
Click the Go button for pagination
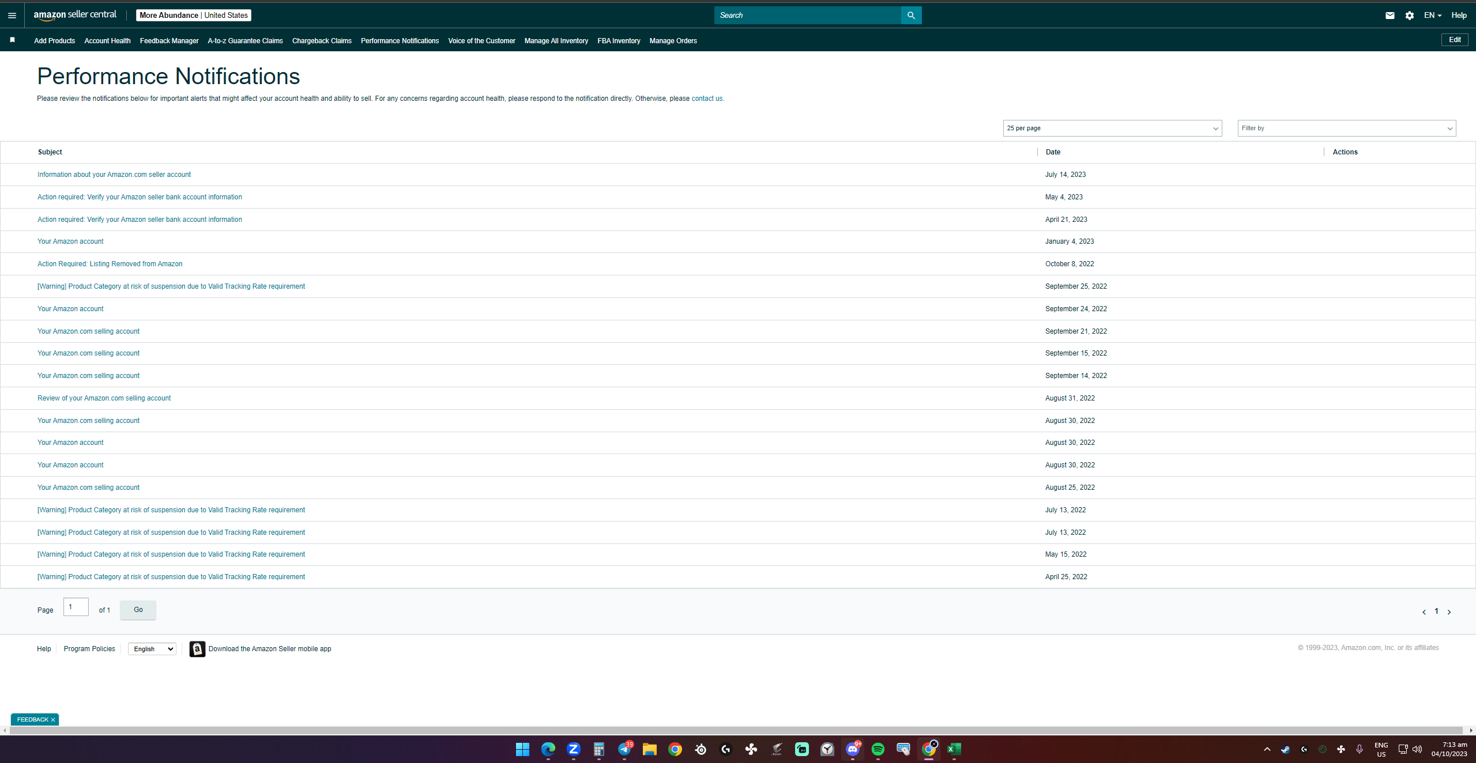coord(138,610)
